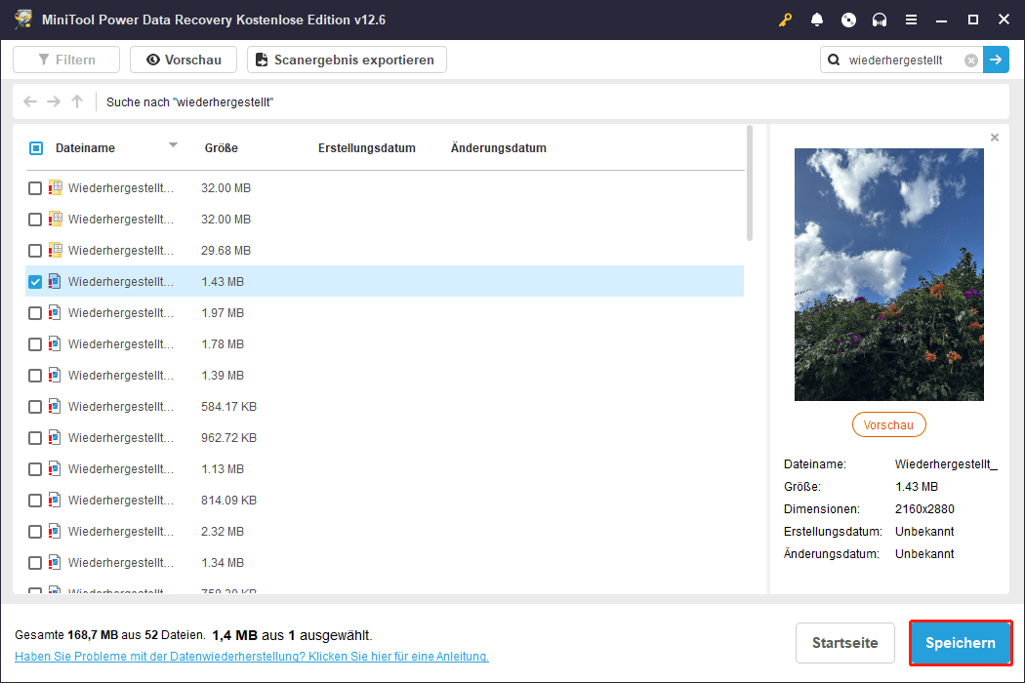Click Speichern to save the selected file

coord(960,642)
